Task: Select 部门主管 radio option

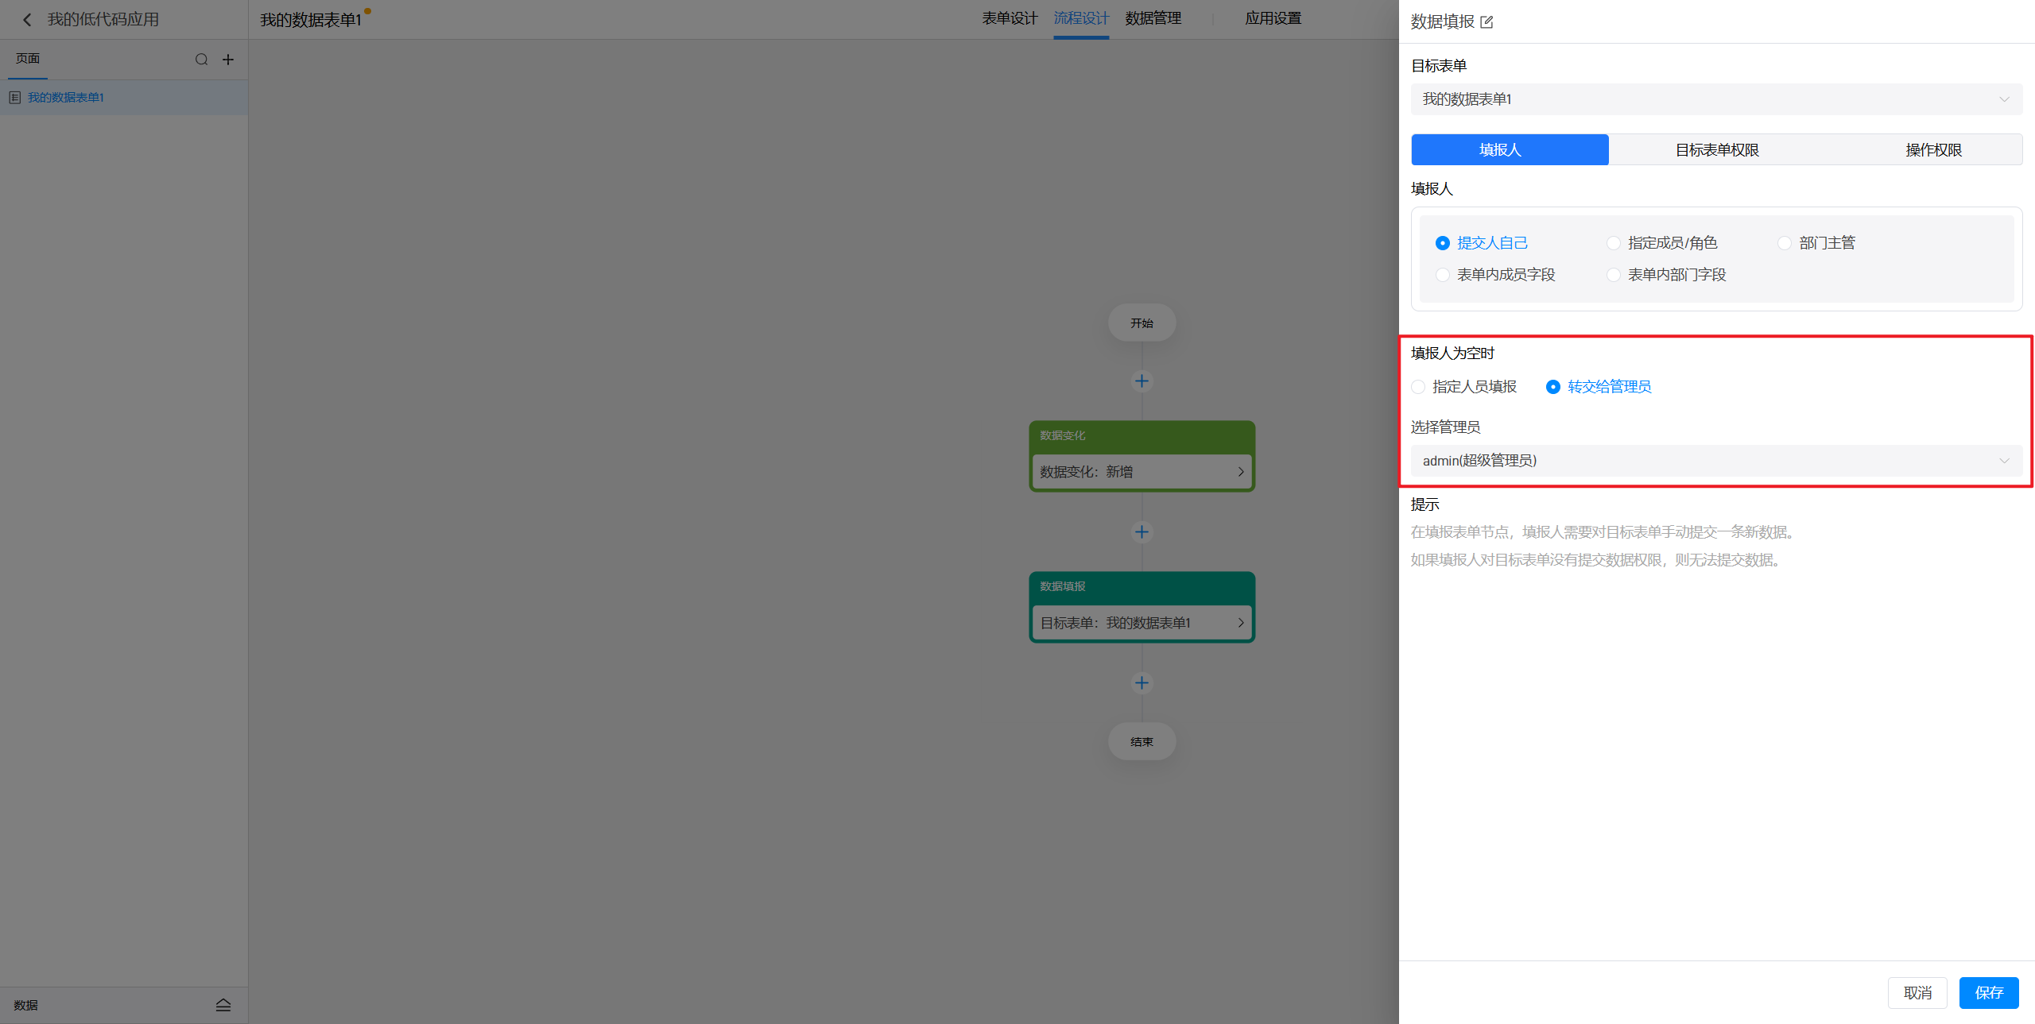Action: point(1785,243)
